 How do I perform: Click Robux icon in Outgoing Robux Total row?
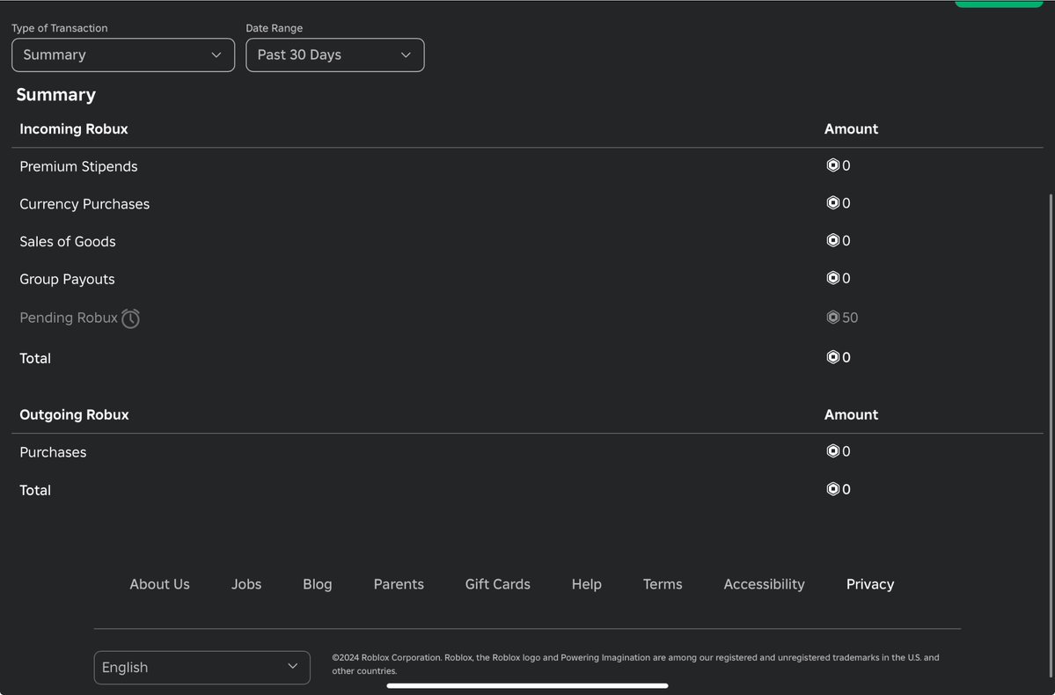point(833,489)
